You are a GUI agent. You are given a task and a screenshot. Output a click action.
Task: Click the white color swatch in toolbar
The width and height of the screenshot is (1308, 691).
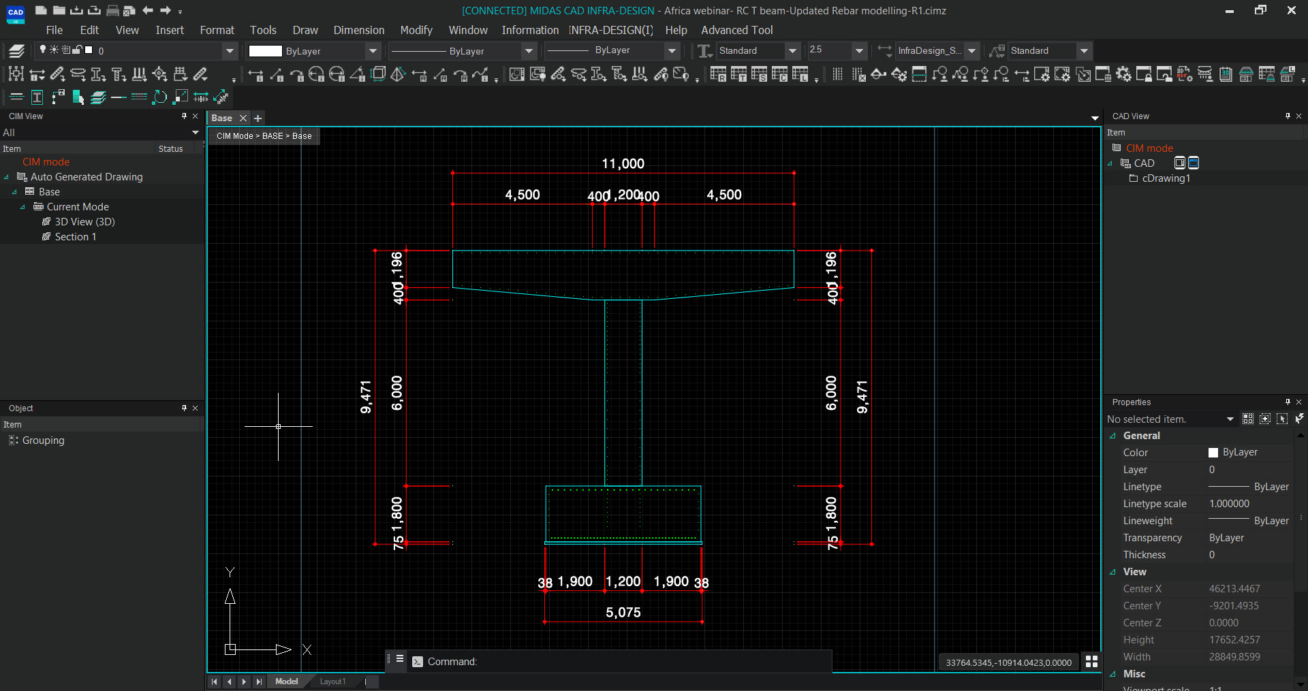(x=265, y=51)
